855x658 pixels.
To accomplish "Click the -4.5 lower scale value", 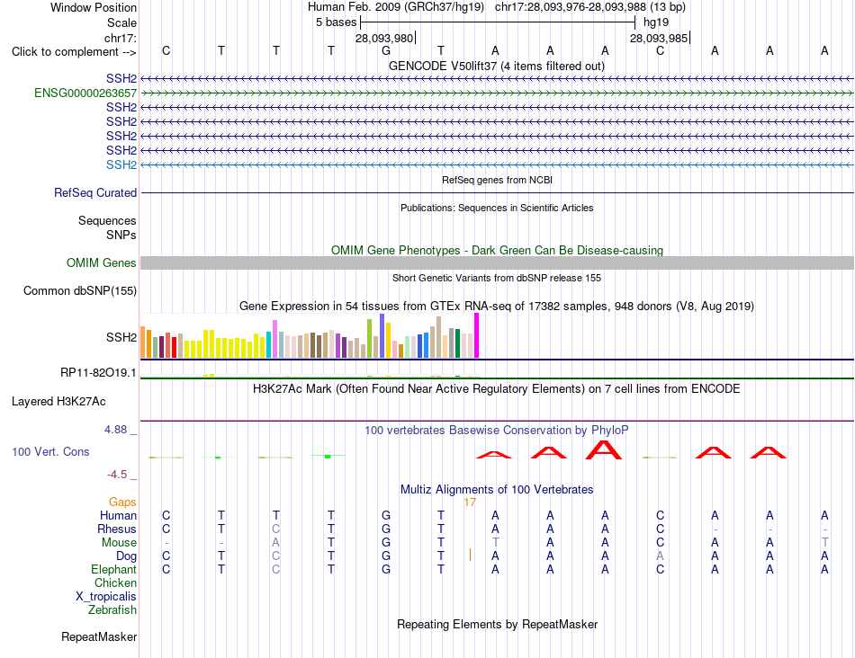I will click(x=117, y=475).
